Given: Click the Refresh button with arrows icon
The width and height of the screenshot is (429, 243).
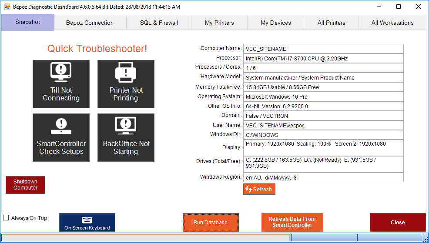Looking at the screenshot, I should [x=259, y=189].
